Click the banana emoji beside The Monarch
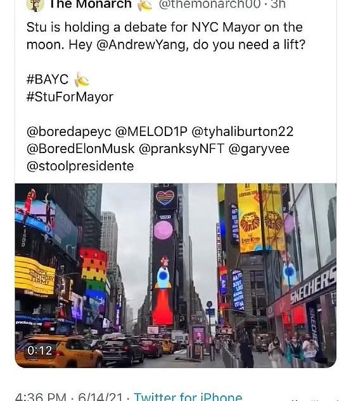 (x=144, y=5)
